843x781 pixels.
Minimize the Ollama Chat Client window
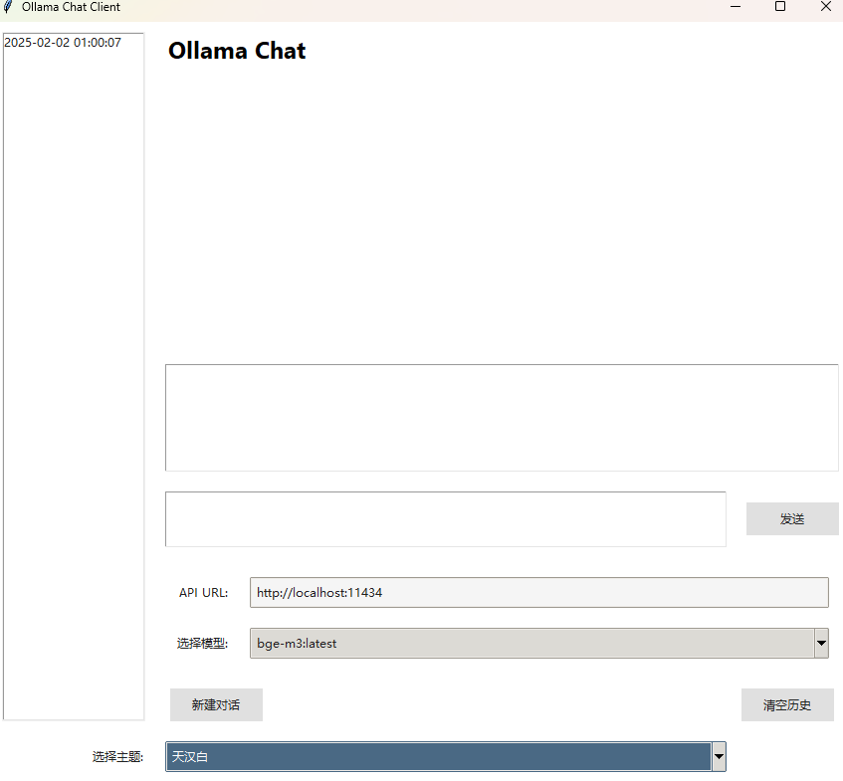[736, 7]
